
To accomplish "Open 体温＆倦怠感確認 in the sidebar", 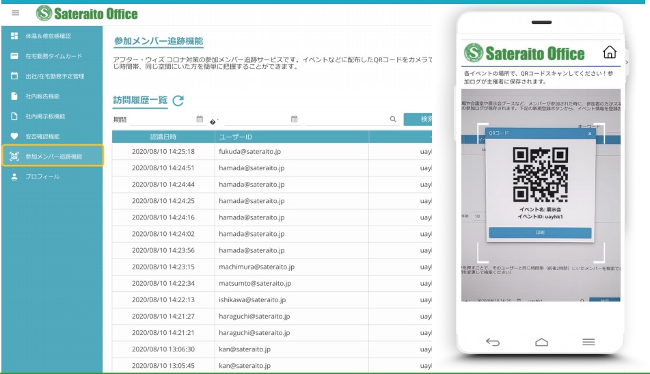I will pyautogui.click(x=48, y=36).
